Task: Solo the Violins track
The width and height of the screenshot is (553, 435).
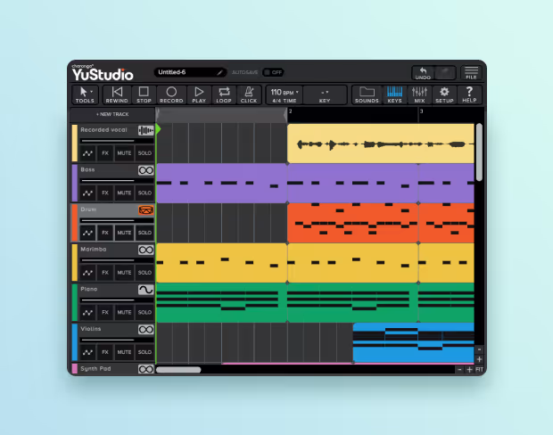Action: [144, 352]
